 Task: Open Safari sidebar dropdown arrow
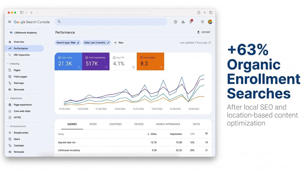(26, 13)
